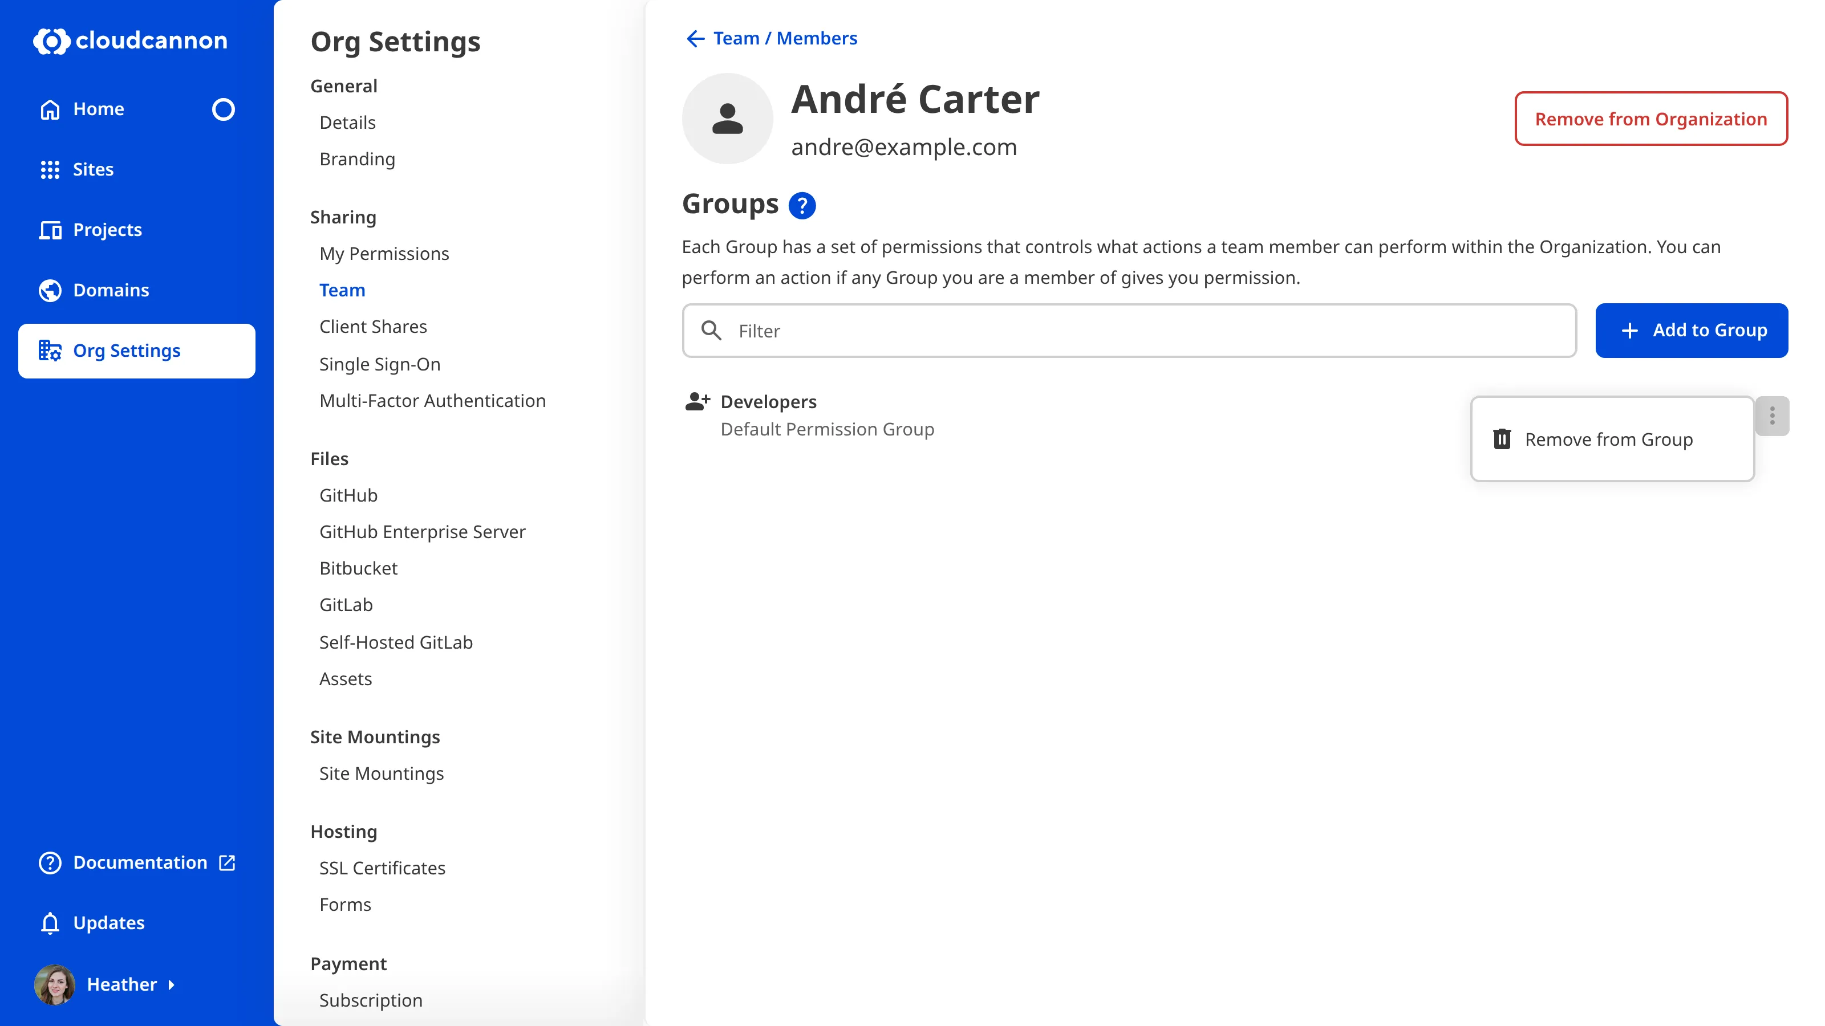Viewport: 1825px width, 1026px height.
Task: Click the andre@example.com email text
Action: click(903, 146)
